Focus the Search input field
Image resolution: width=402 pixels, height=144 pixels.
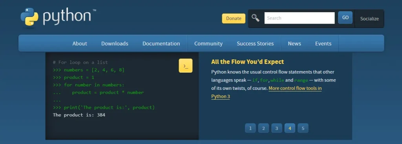pyautogui.click(x=300, y=18)
